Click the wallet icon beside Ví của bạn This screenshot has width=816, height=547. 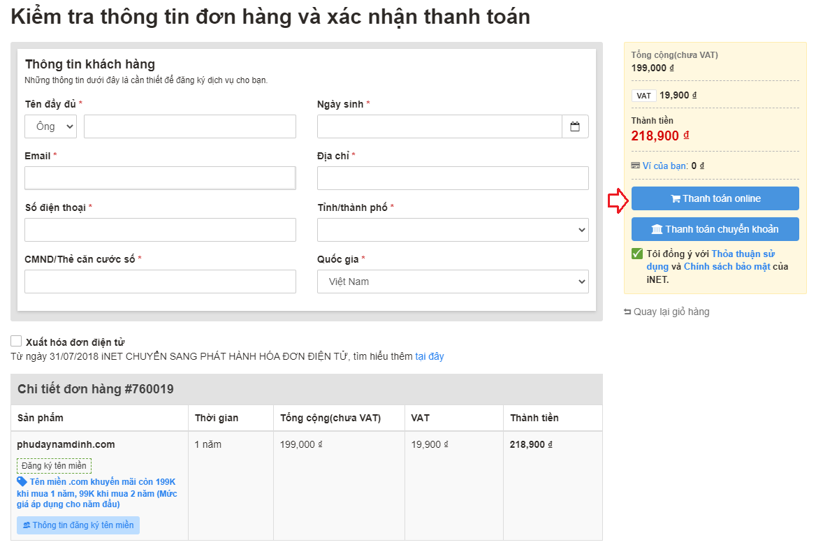[636, 166]
